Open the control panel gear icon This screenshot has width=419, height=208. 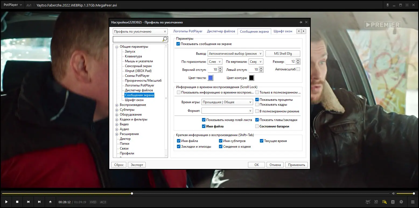click(401, 202)
